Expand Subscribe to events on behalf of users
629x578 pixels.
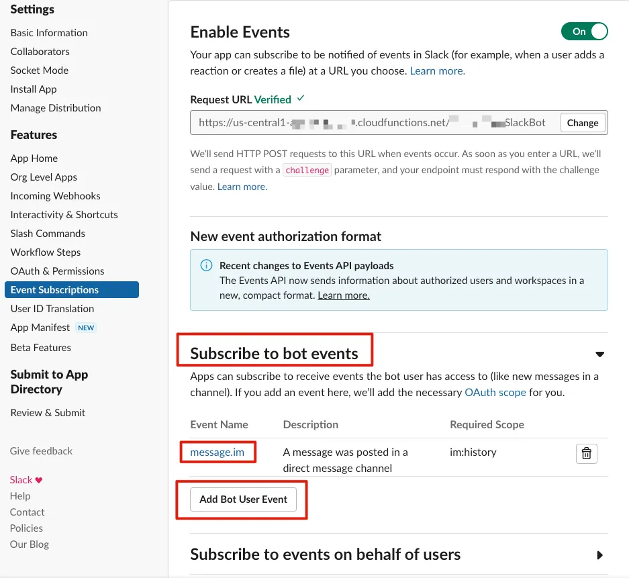[x=599, y=555]
